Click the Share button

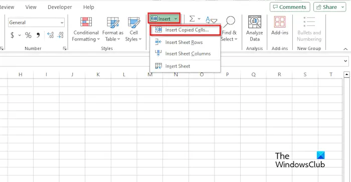point(327,7)
